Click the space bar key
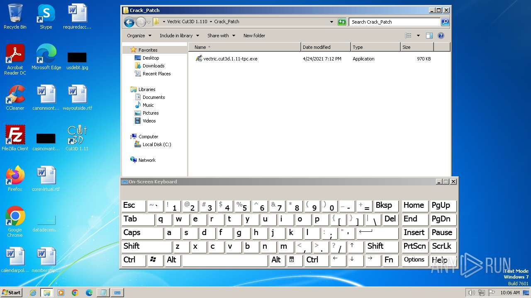This screenshot has height=298, width=531. click(225, 260)
